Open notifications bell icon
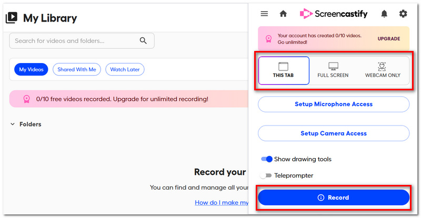This screenshot has height=218, width=421. click(x=384, y=14)
